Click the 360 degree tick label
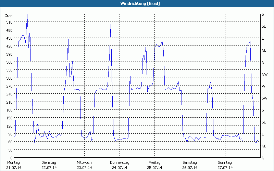This screenshot has width=274, height=171. [x=9, y=62]
